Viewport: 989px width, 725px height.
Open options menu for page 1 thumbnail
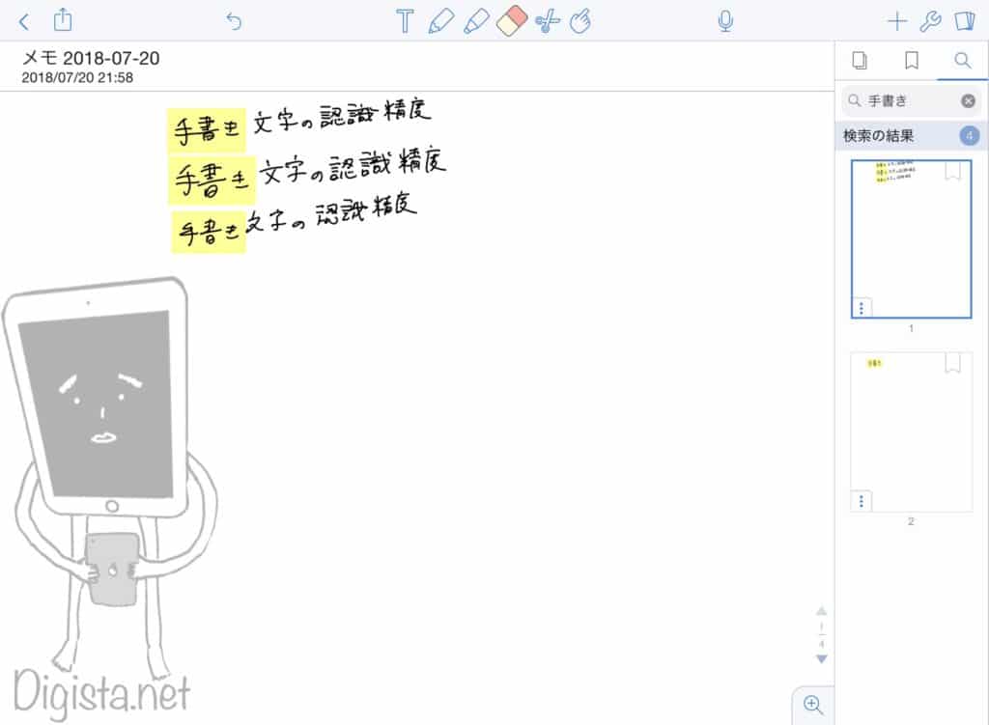click(x=862, y=308)
